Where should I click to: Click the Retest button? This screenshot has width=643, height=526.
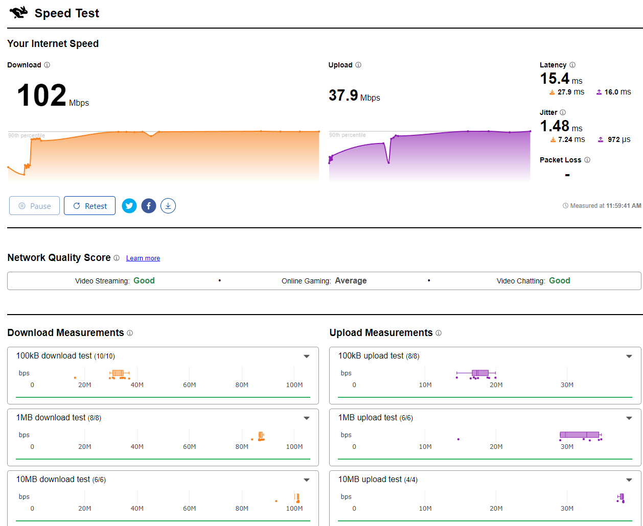(89, 206)
